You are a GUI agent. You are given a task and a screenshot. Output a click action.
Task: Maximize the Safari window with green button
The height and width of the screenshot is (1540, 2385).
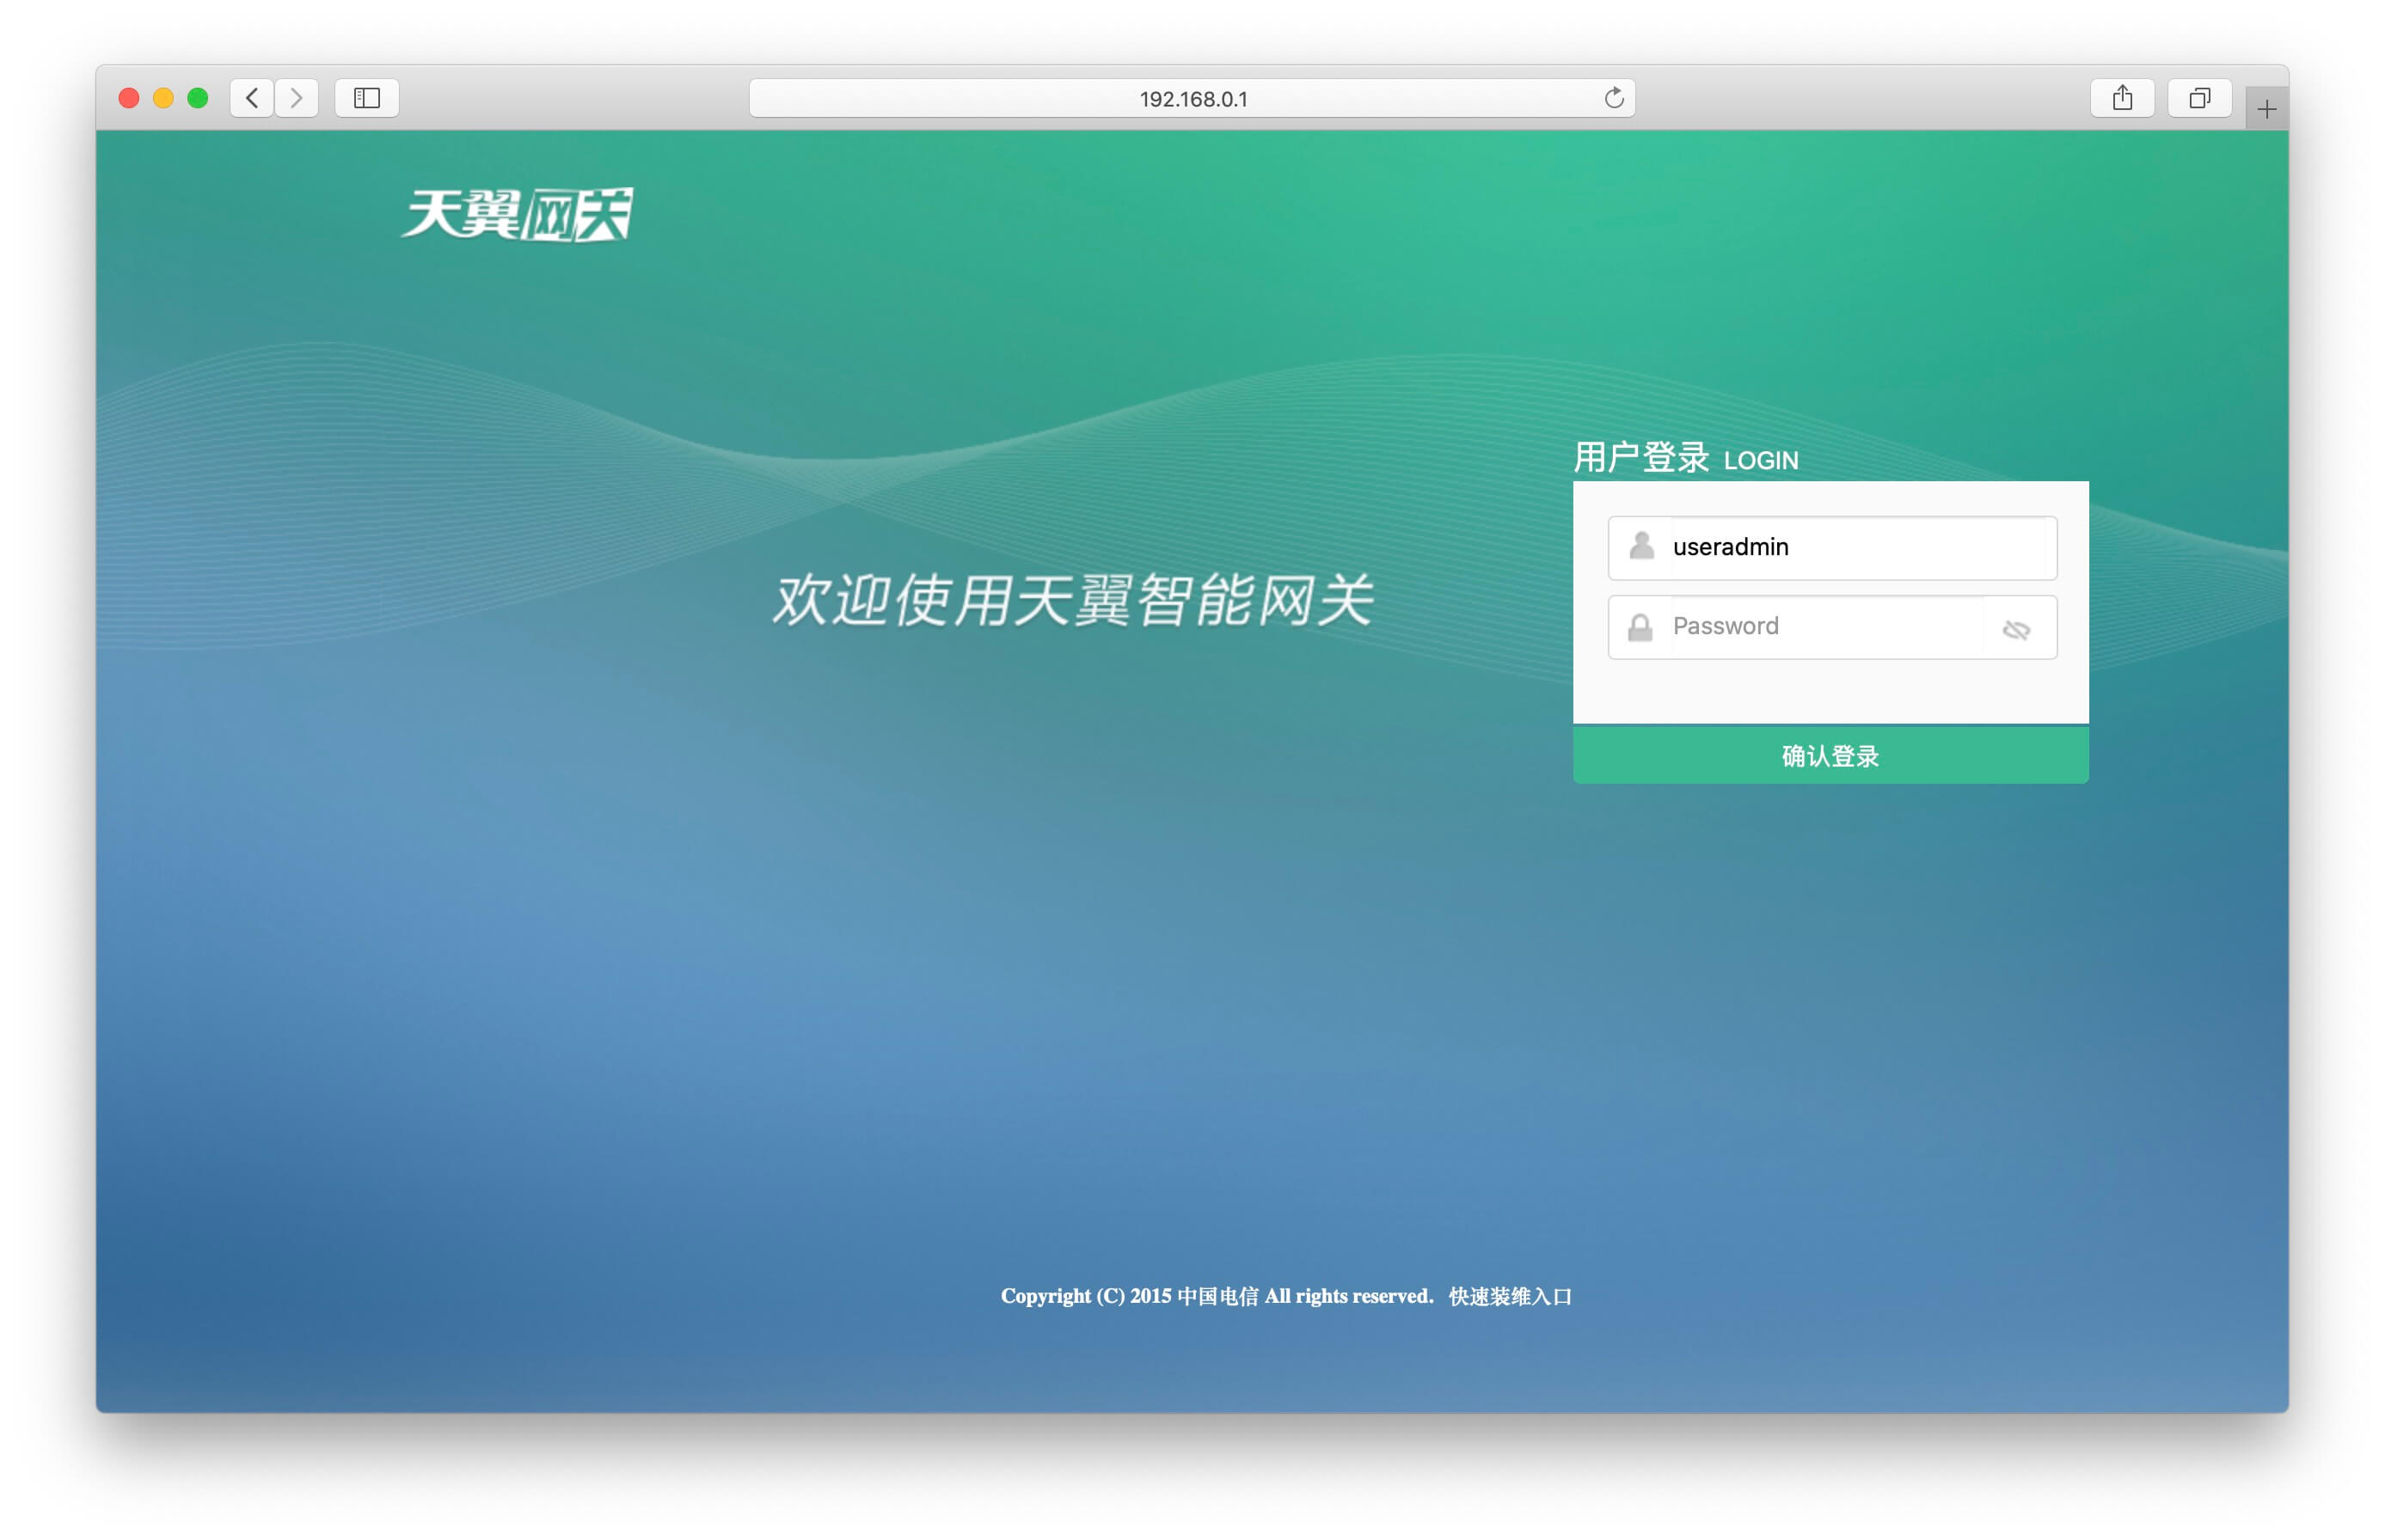198,98
